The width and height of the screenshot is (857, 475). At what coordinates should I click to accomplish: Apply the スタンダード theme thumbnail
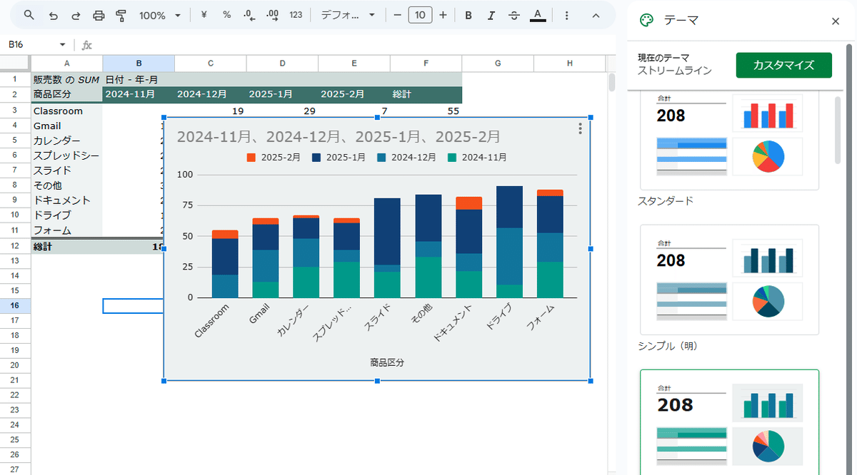tap(729, 141)
